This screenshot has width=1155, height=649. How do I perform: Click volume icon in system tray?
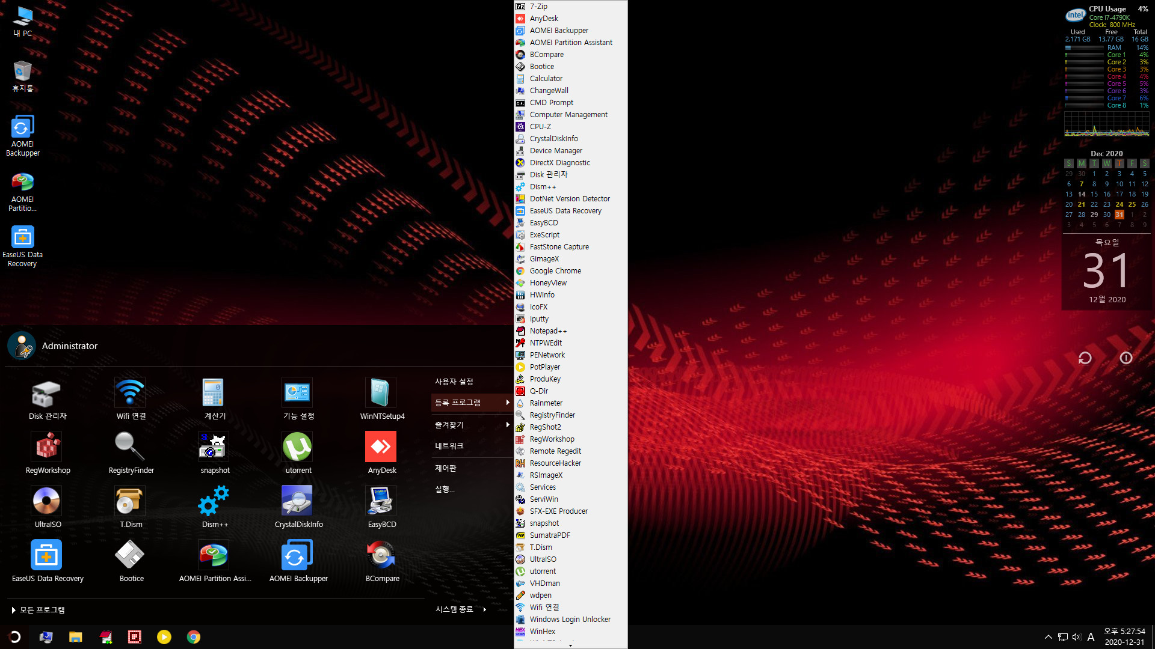coord(1076,637)
